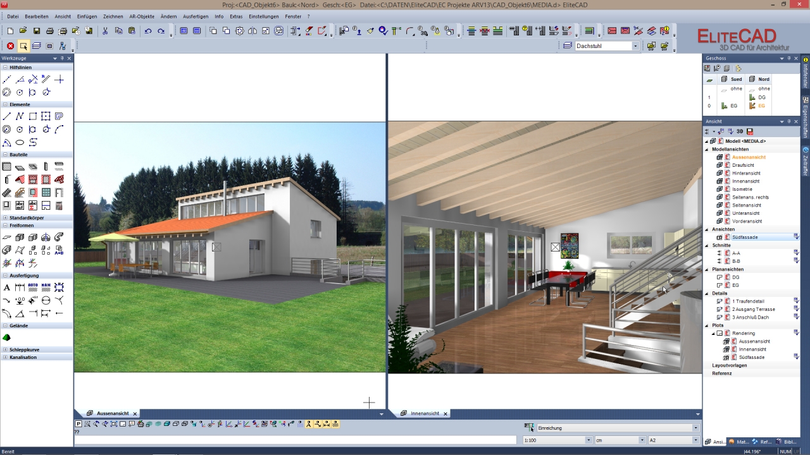Select Isometrie in the model views list

(742, 189)
